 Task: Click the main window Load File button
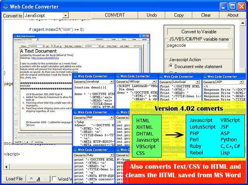[14, 179]
